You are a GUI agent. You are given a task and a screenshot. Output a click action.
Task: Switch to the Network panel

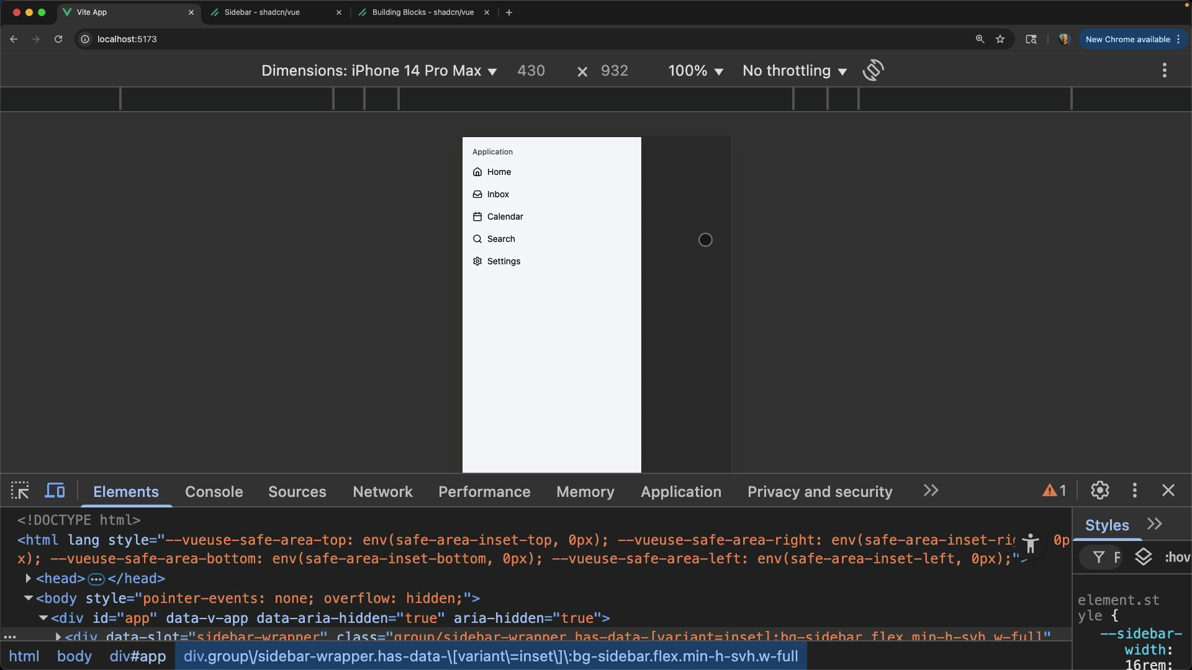pyautogui.click(x=382, y=492)
